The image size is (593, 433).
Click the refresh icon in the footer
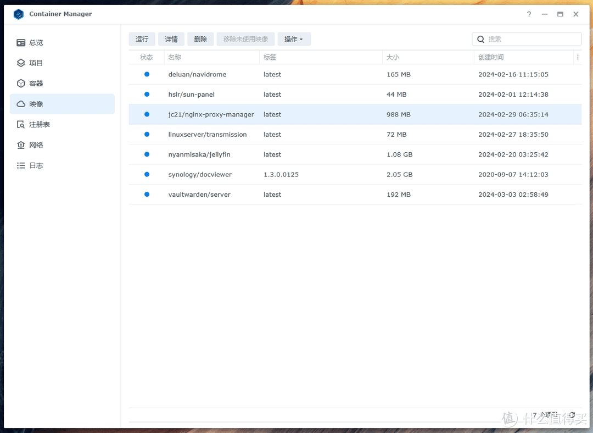[572, 415]
